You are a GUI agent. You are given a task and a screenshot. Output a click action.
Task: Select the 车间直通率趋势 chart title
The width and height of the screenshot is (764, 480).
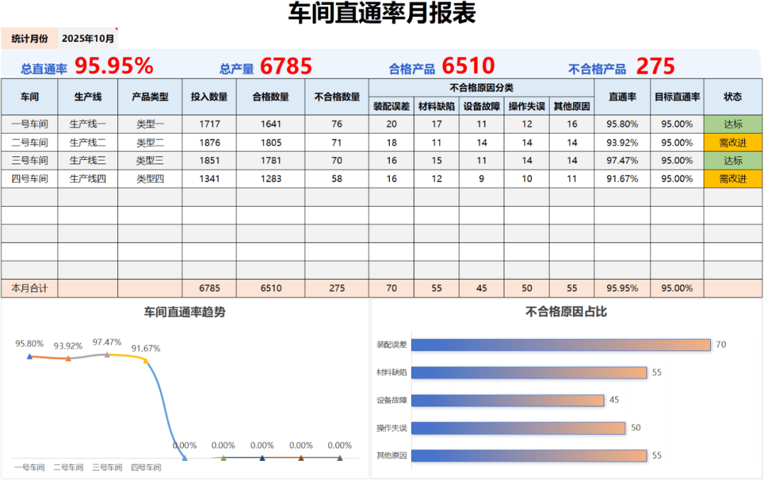(185, 312)
